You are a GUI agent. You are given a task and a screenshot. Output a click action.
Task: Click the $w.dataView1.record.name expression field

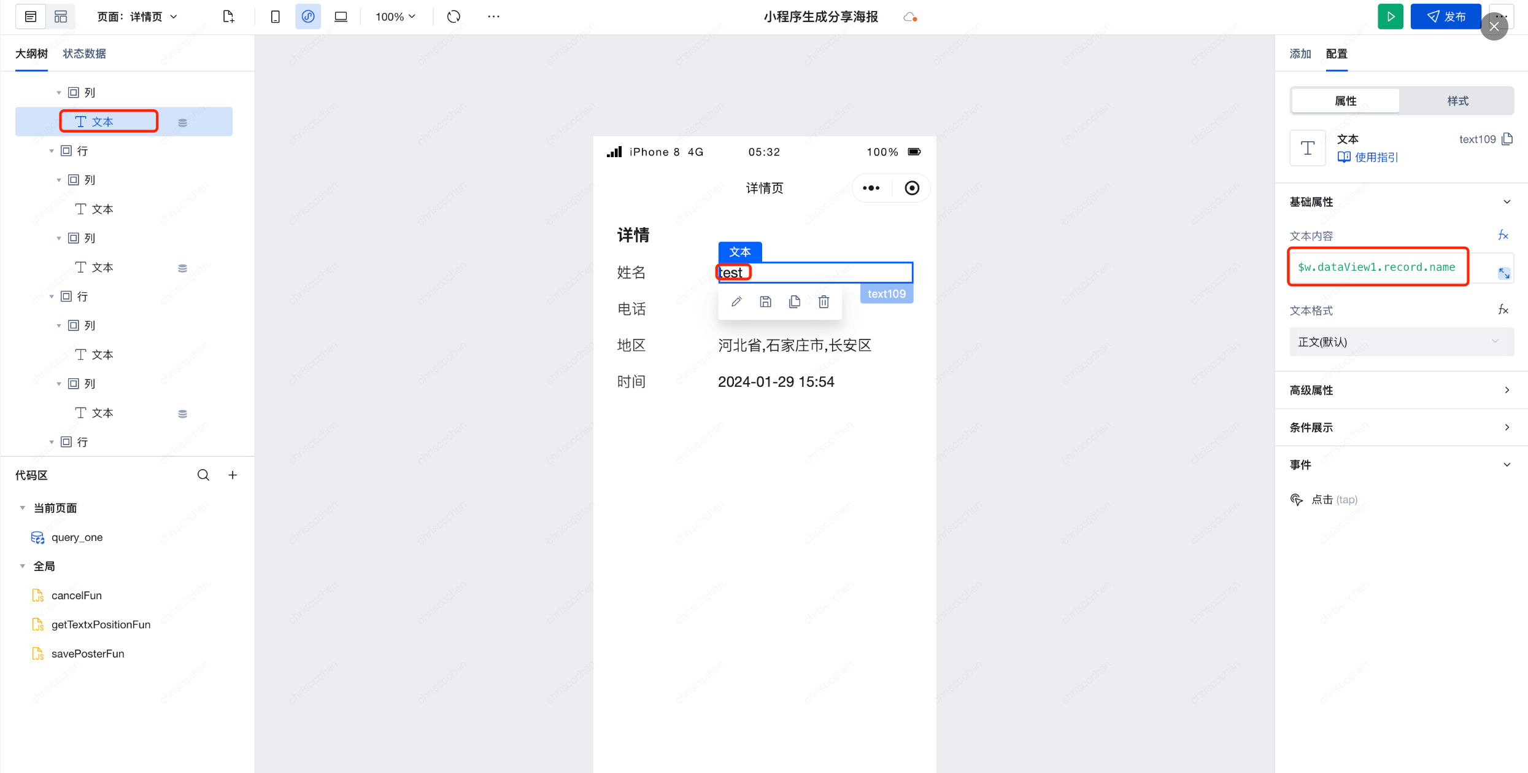click(x=1377, y=267)
